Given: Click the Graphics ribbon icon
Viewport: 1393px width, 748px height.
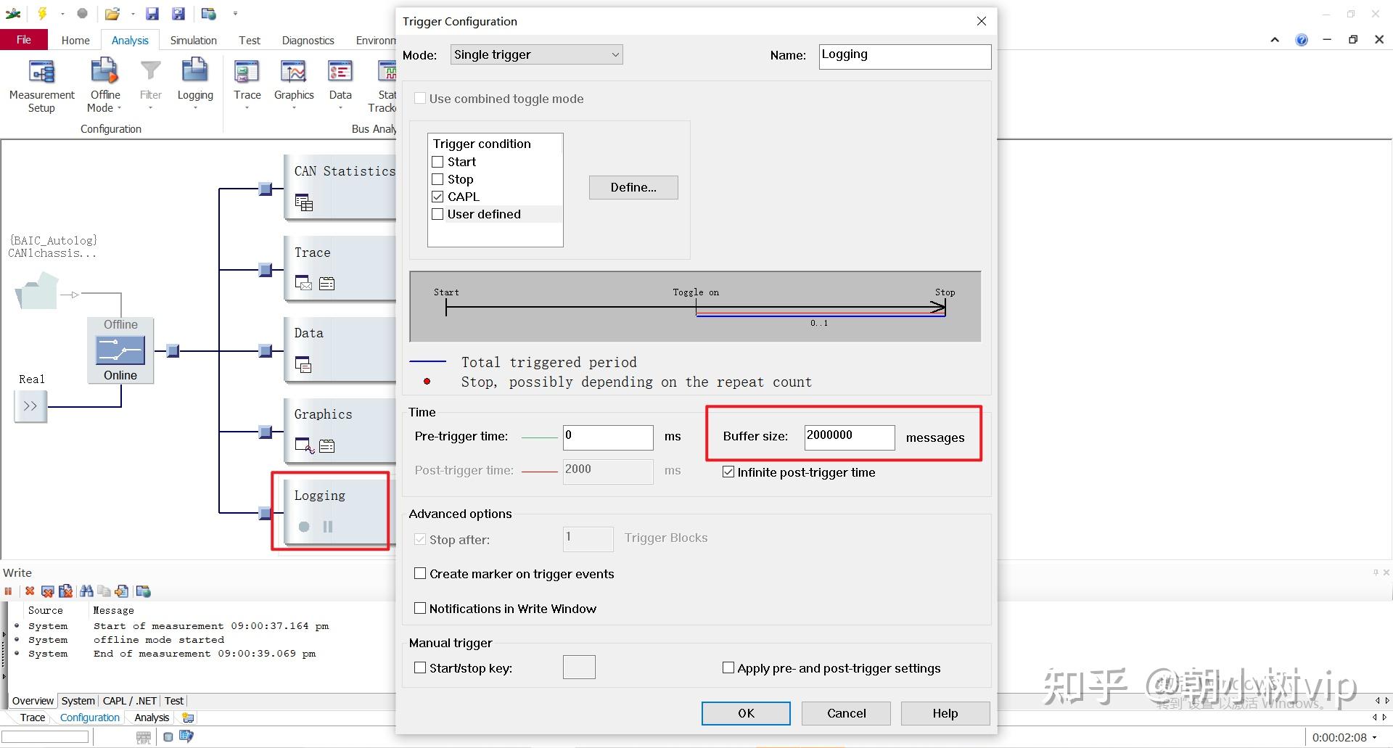Looking at the screenshot, I should point(293,73).
